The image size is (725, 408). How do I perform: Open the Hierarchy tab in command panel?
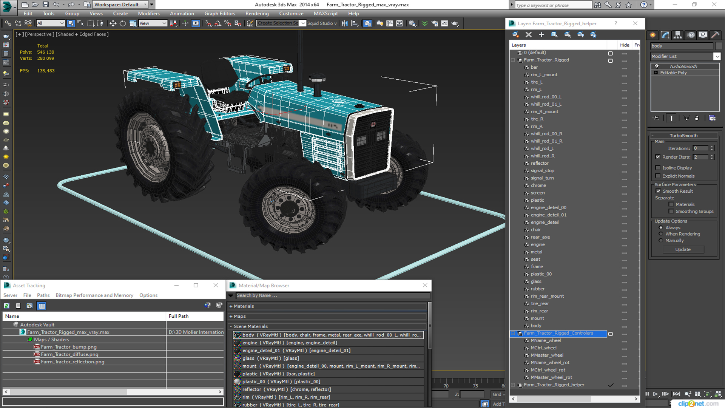[x=678, y=35]
